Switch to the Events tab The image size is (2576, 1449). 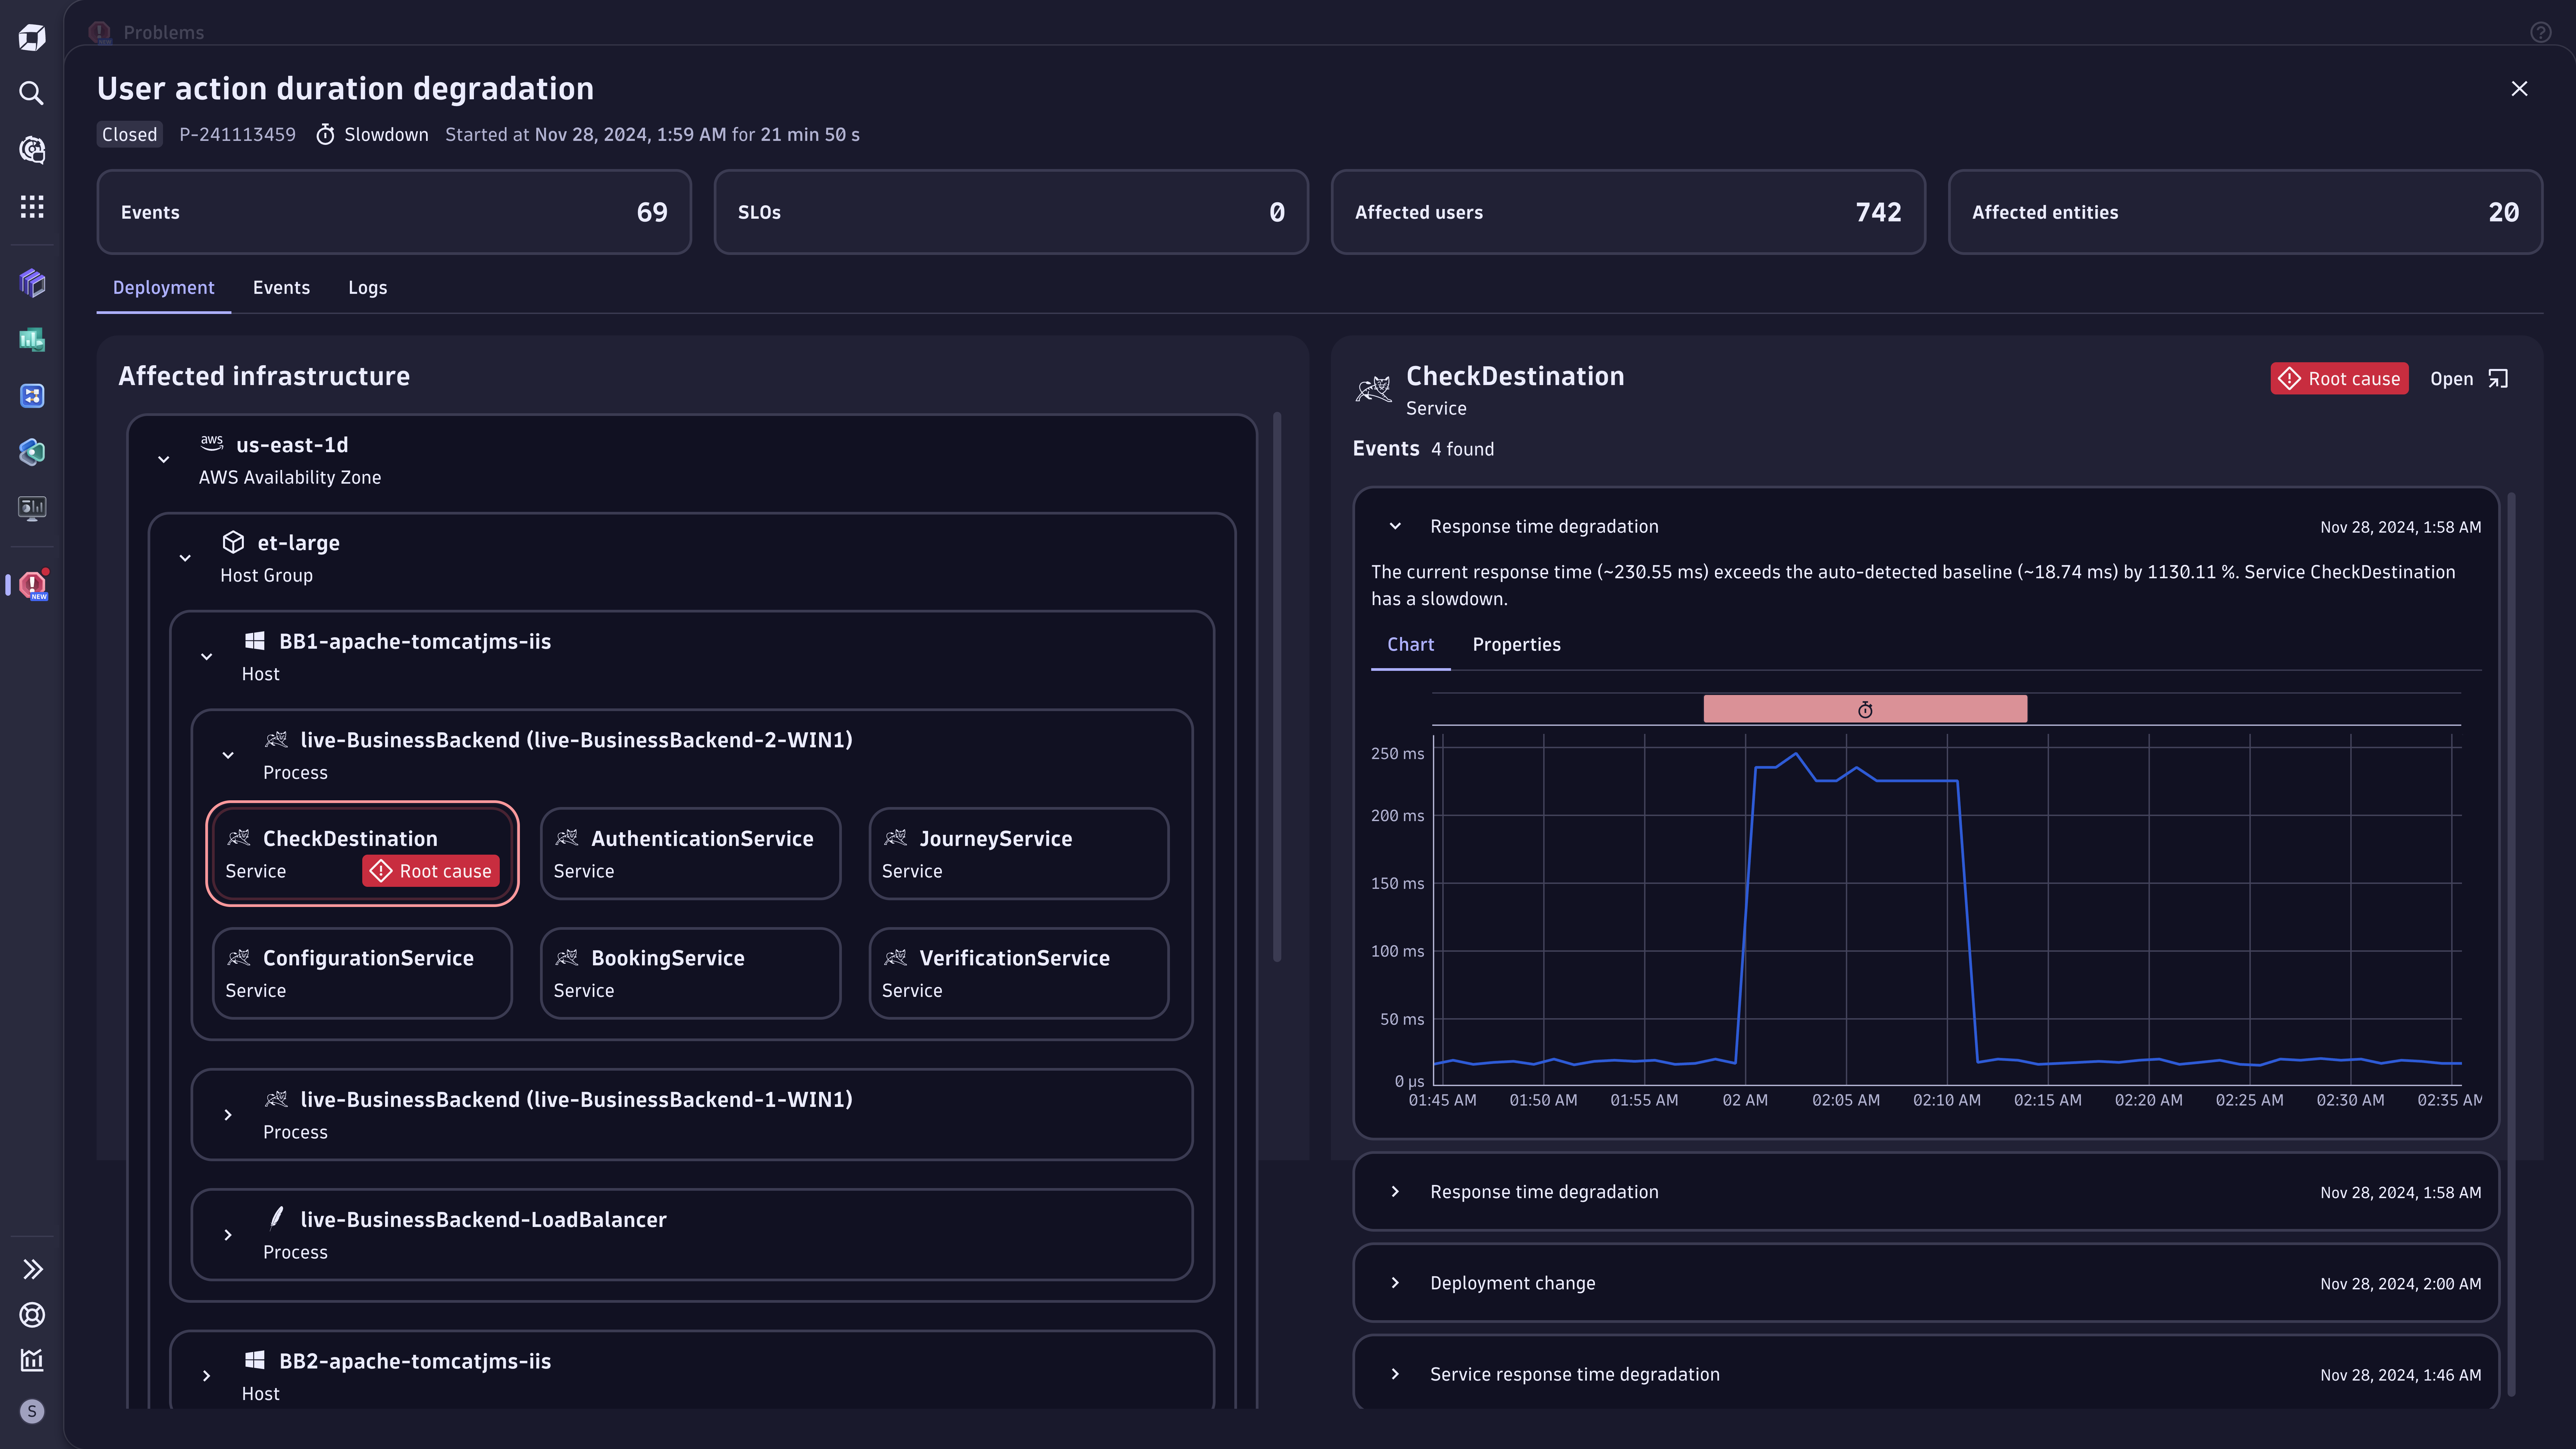pos(281,287)
